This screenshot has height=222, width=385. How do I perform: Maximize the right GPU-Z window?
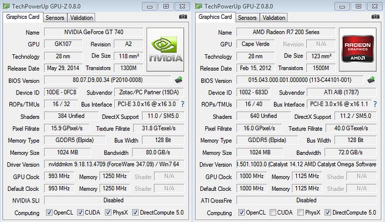pos(359,6)
